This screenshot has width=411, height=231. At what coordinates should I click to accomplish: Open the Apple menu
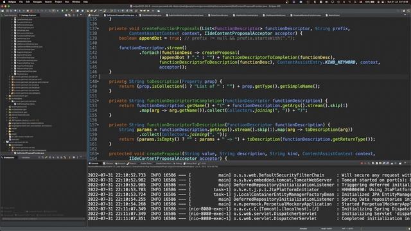[4, 2]
